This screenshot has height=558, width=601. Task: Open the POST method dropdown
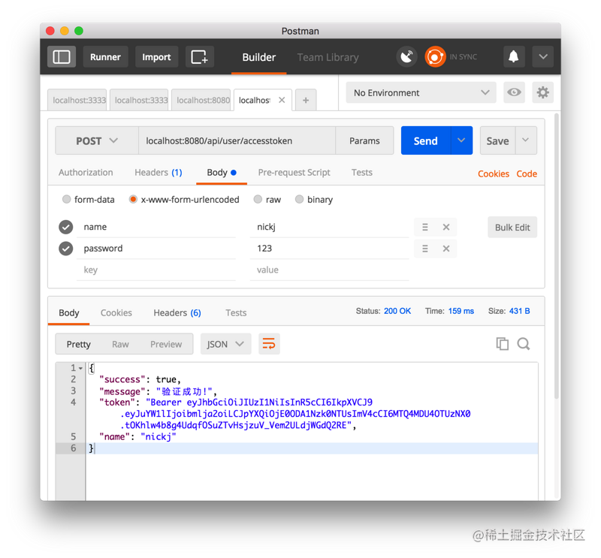[x=97, y=140]
